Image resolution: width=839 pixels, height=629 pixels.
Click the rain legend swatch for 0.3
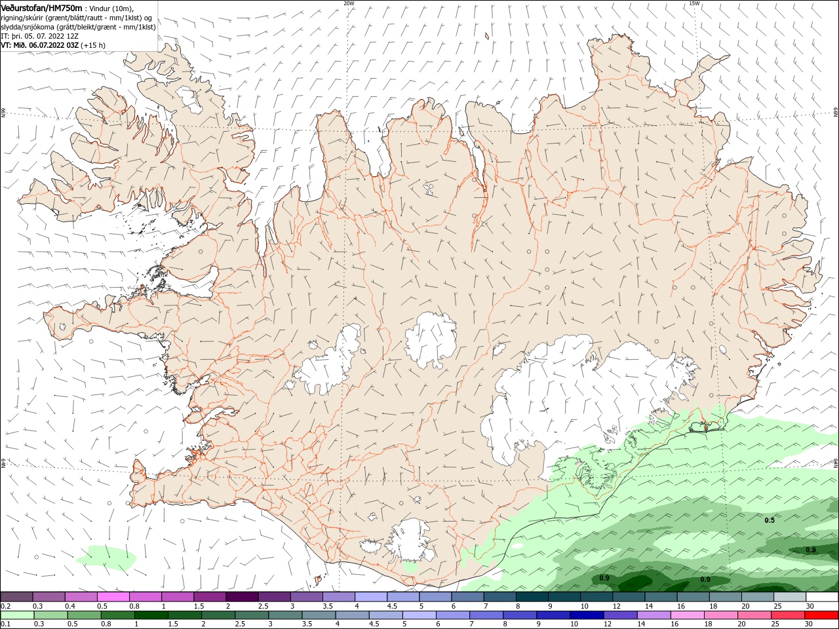50,615
